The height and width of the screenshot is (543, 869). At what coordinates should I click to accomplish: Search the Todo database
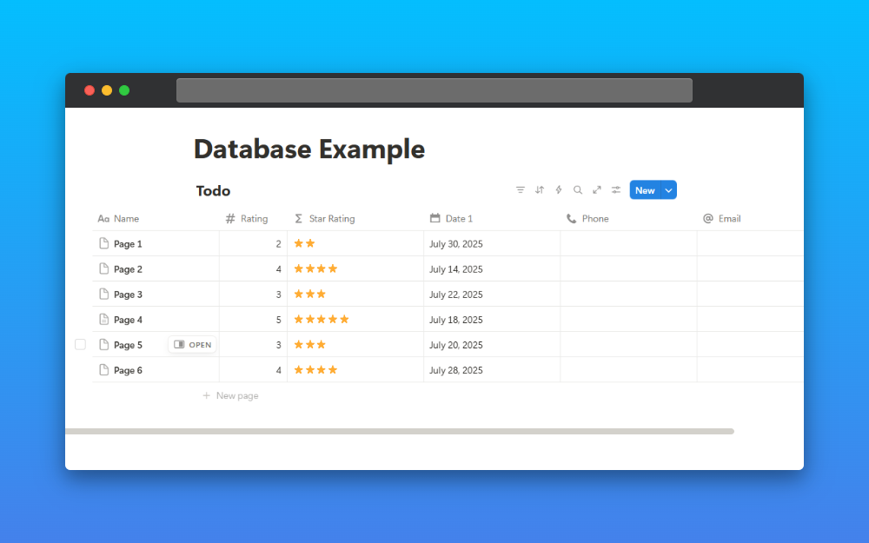click(x=578, y=190)
